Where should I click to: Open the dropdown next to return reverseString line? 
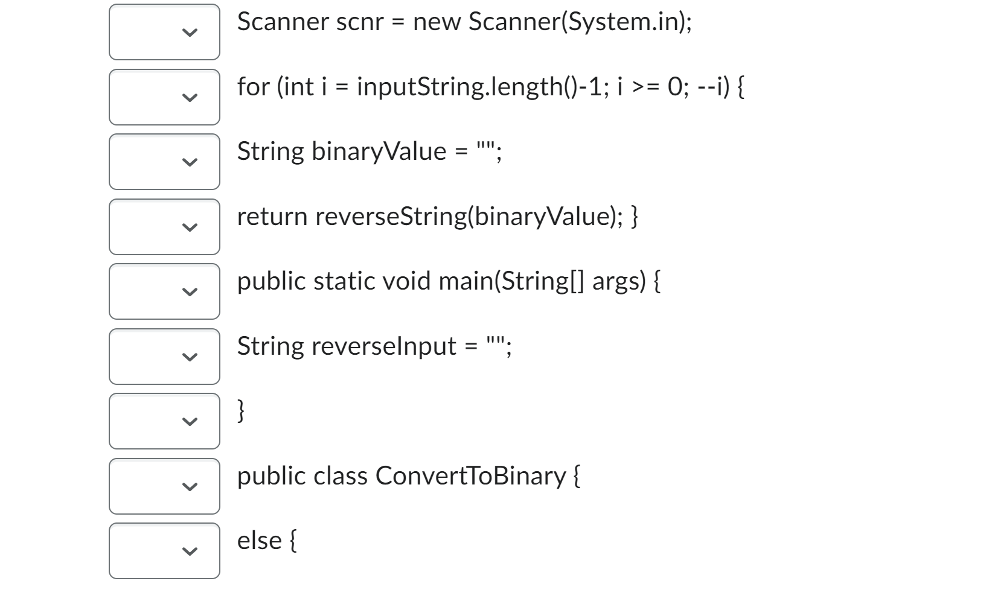[164, 227]
